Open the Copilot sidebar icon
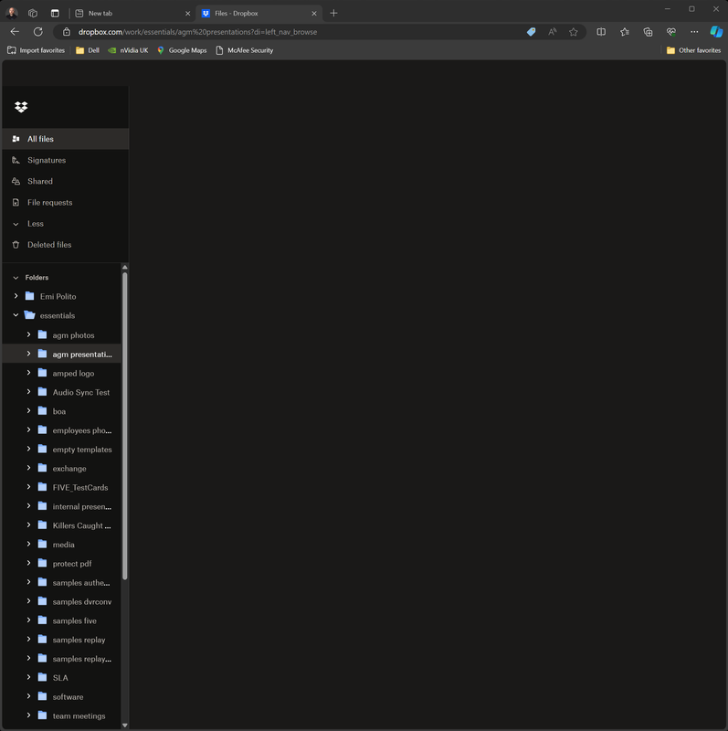728x731 pixels. point(716,32)
